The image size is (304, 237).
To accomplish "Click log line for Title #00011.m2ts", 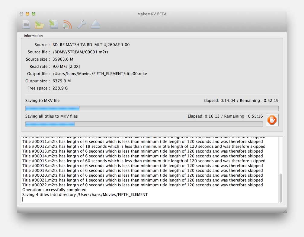I will [x=142, y=141].
